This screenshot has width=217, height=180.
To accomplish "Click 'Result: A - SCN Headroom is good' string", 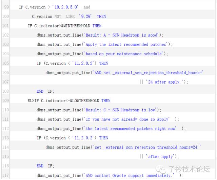I will (121, 35).
